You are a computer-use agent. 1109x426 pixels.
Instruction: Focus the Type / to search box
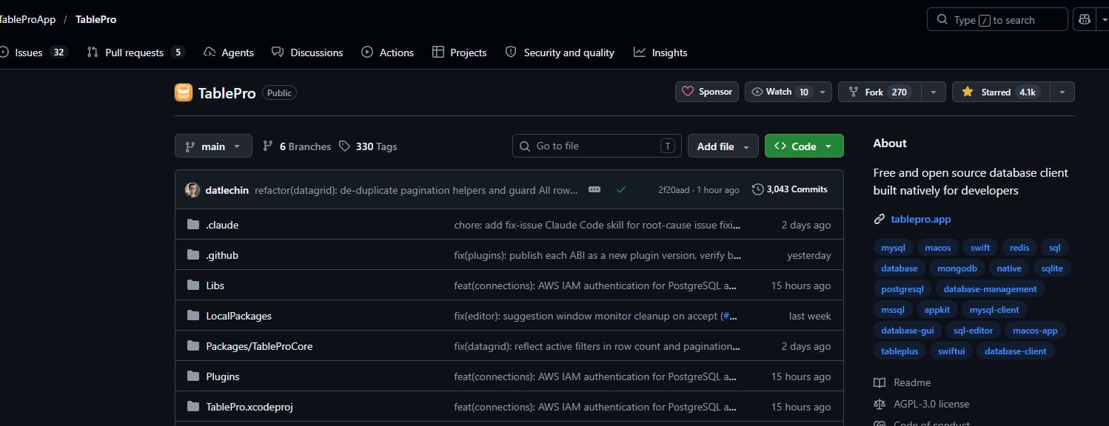(997, 19)
